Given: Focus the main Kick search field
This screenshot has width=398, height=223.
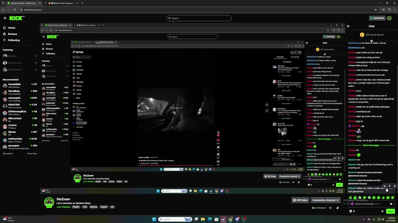Looking at the screenshot, I should tap(199, 18).
